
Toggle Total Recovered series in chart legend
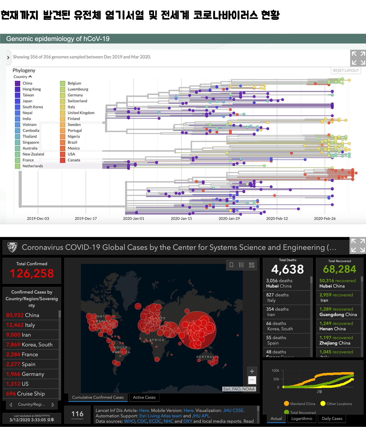(x=300, y=412)
